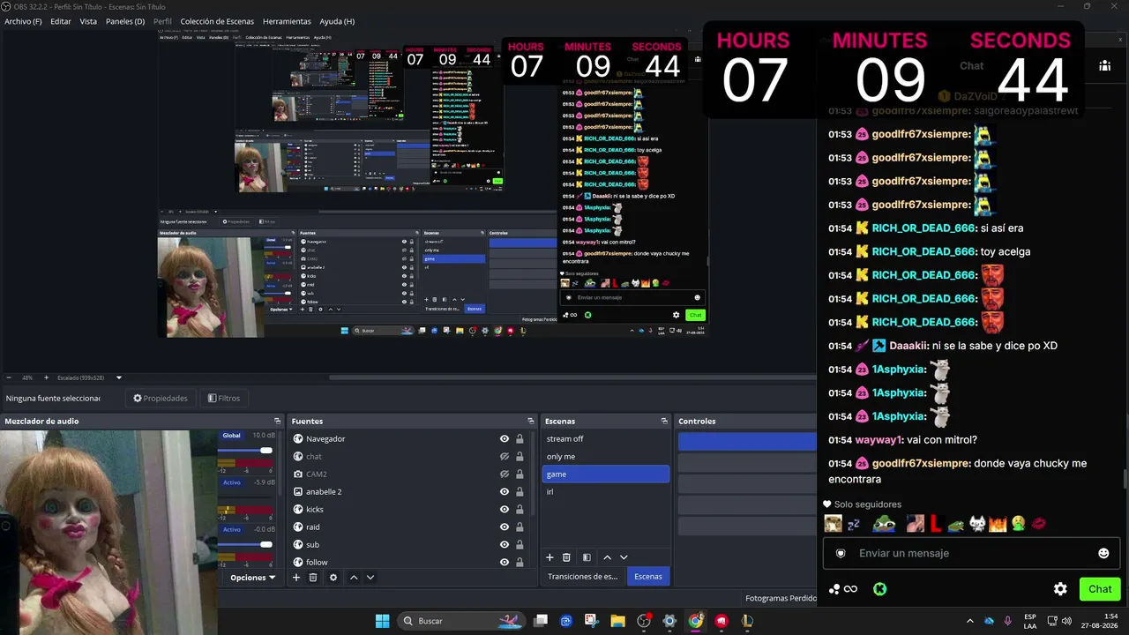Open scene filters icon in Escenas toolbar
Screen dimensions: 1129x635
coord(587,557)
